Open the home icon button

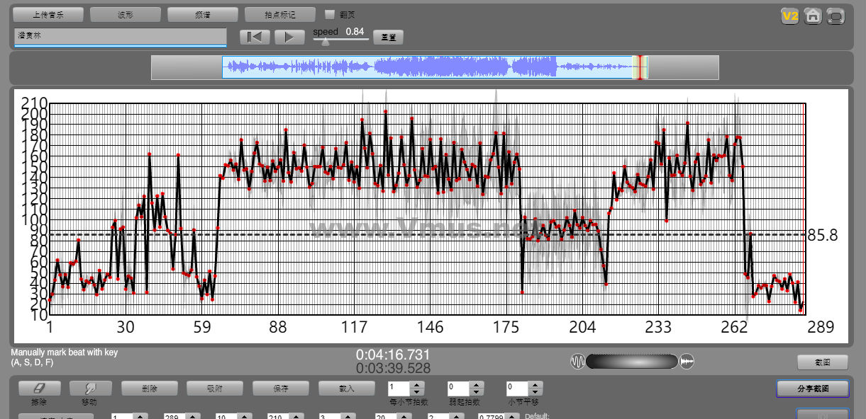[x=814, y=16]
